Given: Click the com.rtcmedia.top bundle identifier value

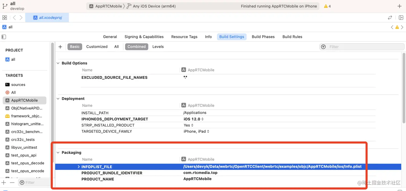Looking at the screenshot, I should point(200,173).
